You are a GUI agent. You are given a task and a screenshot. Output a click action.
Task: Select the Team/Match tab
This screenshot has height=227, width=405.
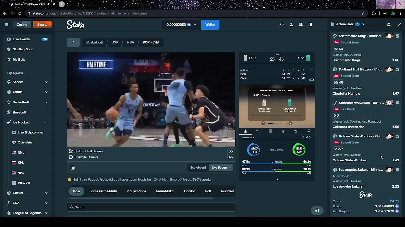click(165, 191)
